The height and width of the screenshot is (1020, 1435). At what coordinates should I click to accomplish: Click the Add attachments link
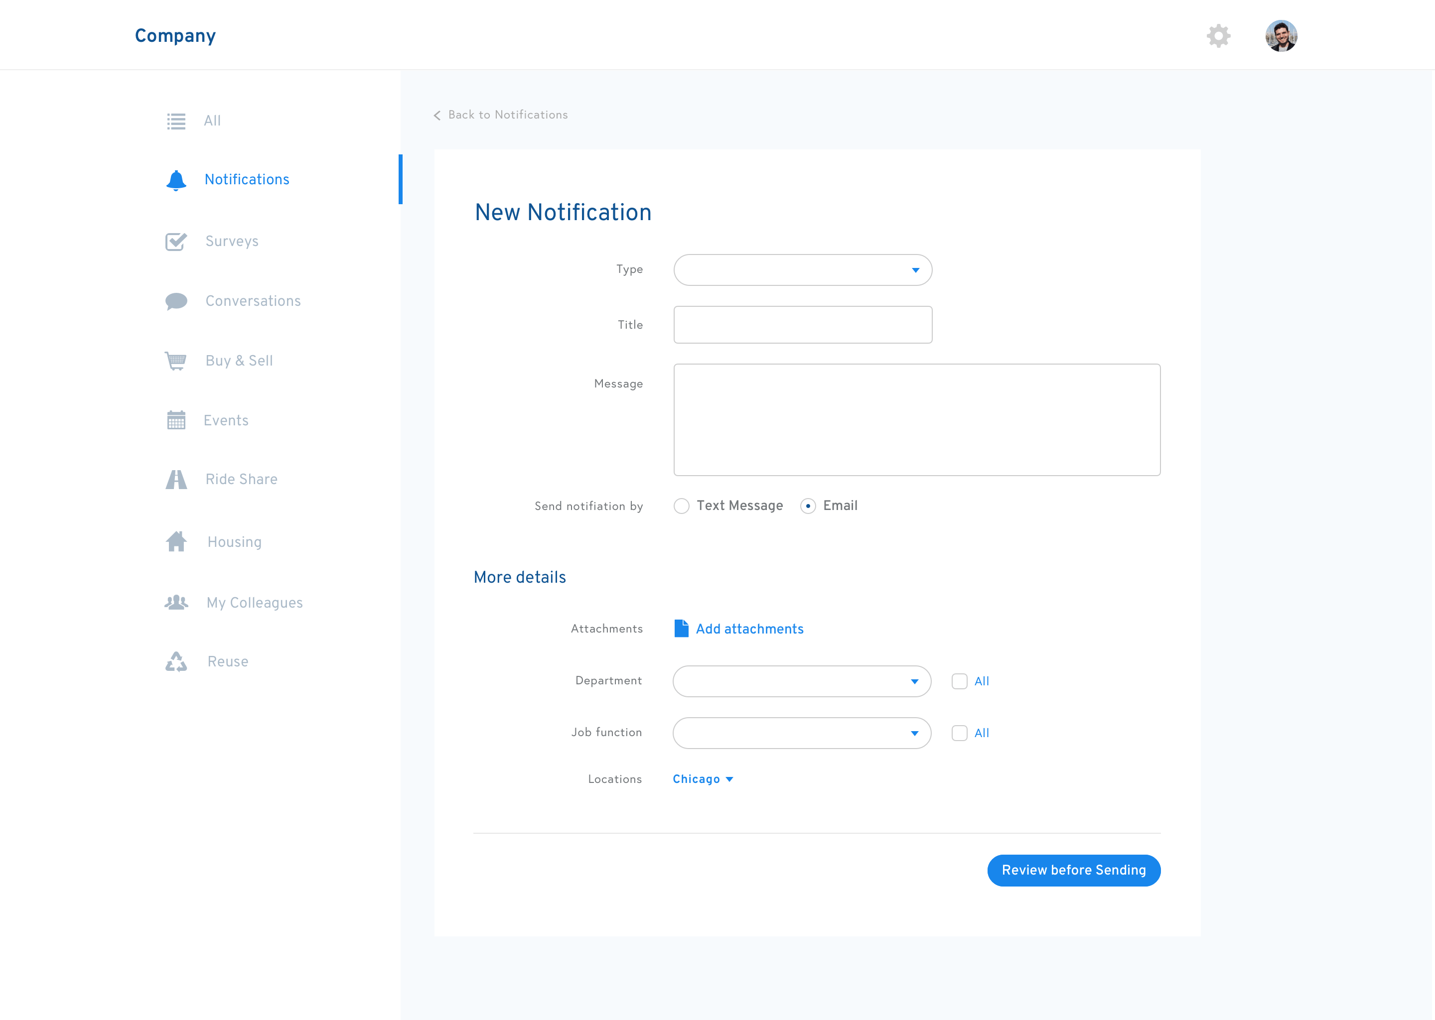(749, 629)
